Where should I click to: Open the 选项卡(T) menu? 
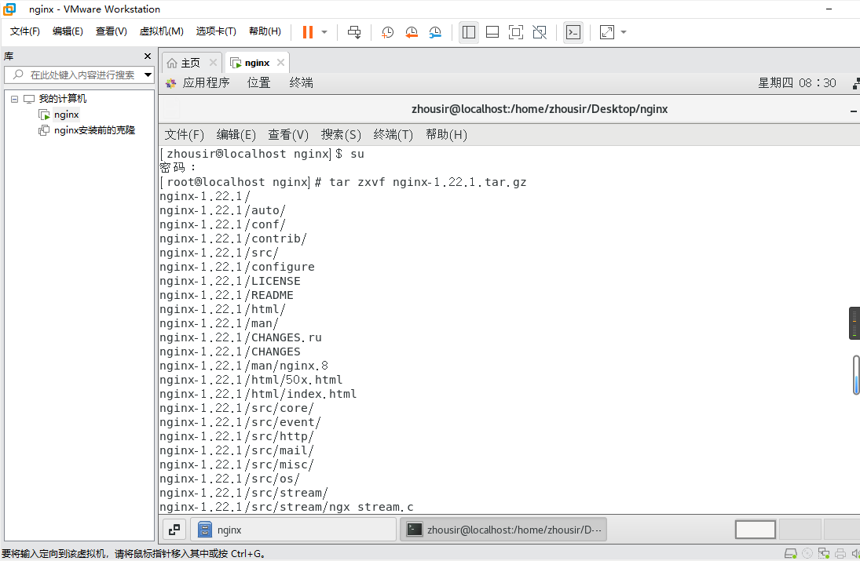click(x=216, y=31)
